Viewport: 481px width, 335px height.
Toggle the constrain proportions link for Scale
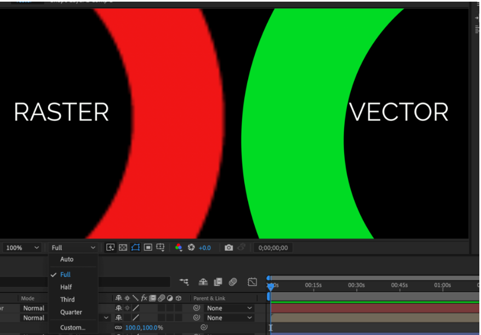tap(118, 327)
